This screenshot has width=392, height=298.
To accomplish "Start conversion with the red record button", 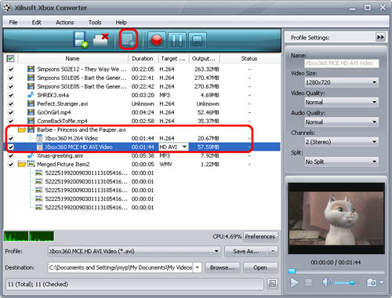I will pyautogui.click(x=157, y=40).
